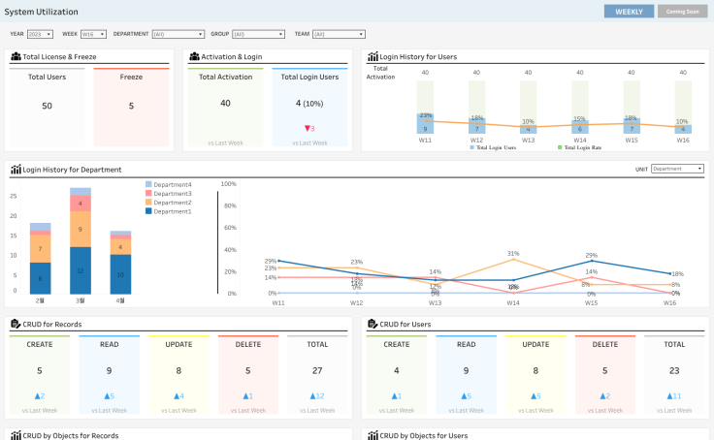This screenshot has width=714, height=440.
Task: Select the Coming Soon tab
Action: (x=682, y=12)
